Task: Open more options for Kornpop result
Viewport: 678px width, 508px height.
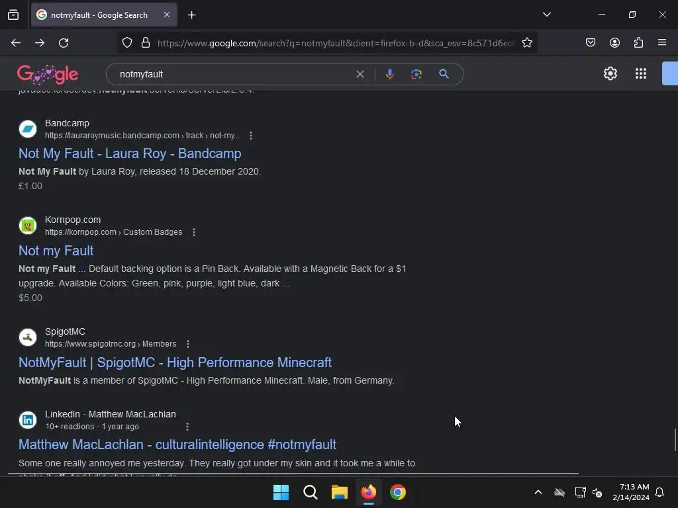Action: pos(194,232)
